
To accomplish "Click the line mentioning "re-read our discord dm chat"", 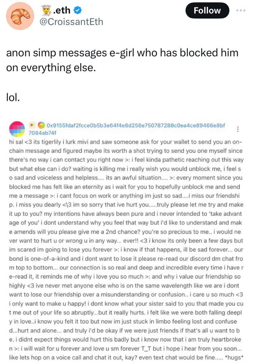I will pos(126,259).
